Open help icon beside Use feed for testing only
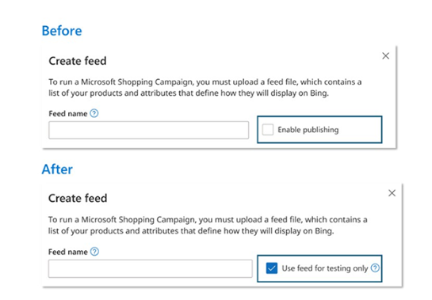This screenshot has width=432, height=300. pos(375,268)
